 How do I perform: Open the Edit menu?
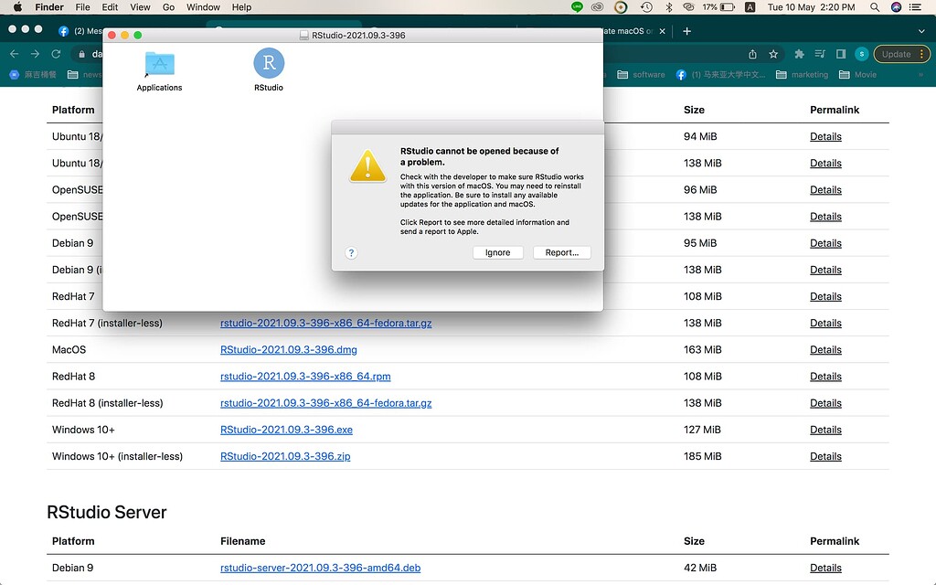pyautogui.click(x=110, y=7)
